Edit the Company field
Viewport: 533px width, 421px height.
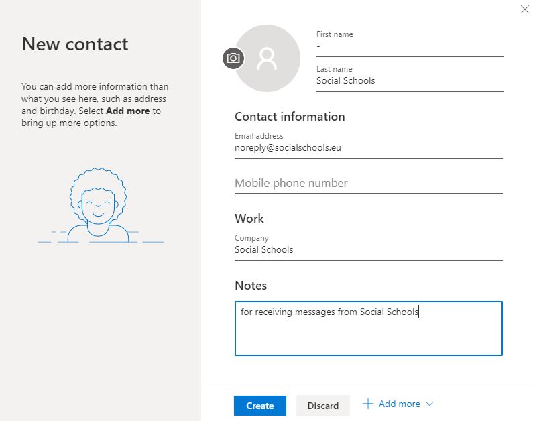(x=368, y=250)
